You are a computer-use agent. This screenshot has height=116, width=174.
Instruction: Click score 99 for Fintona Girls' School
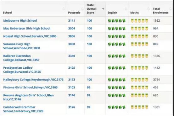(88, 87)
